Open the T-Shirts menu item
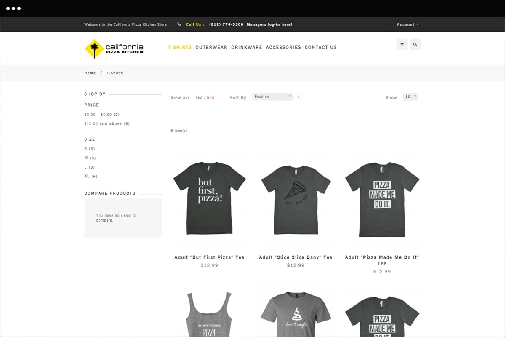The width and height of the screenshot is (506, 337). click(x=180, y=48)
